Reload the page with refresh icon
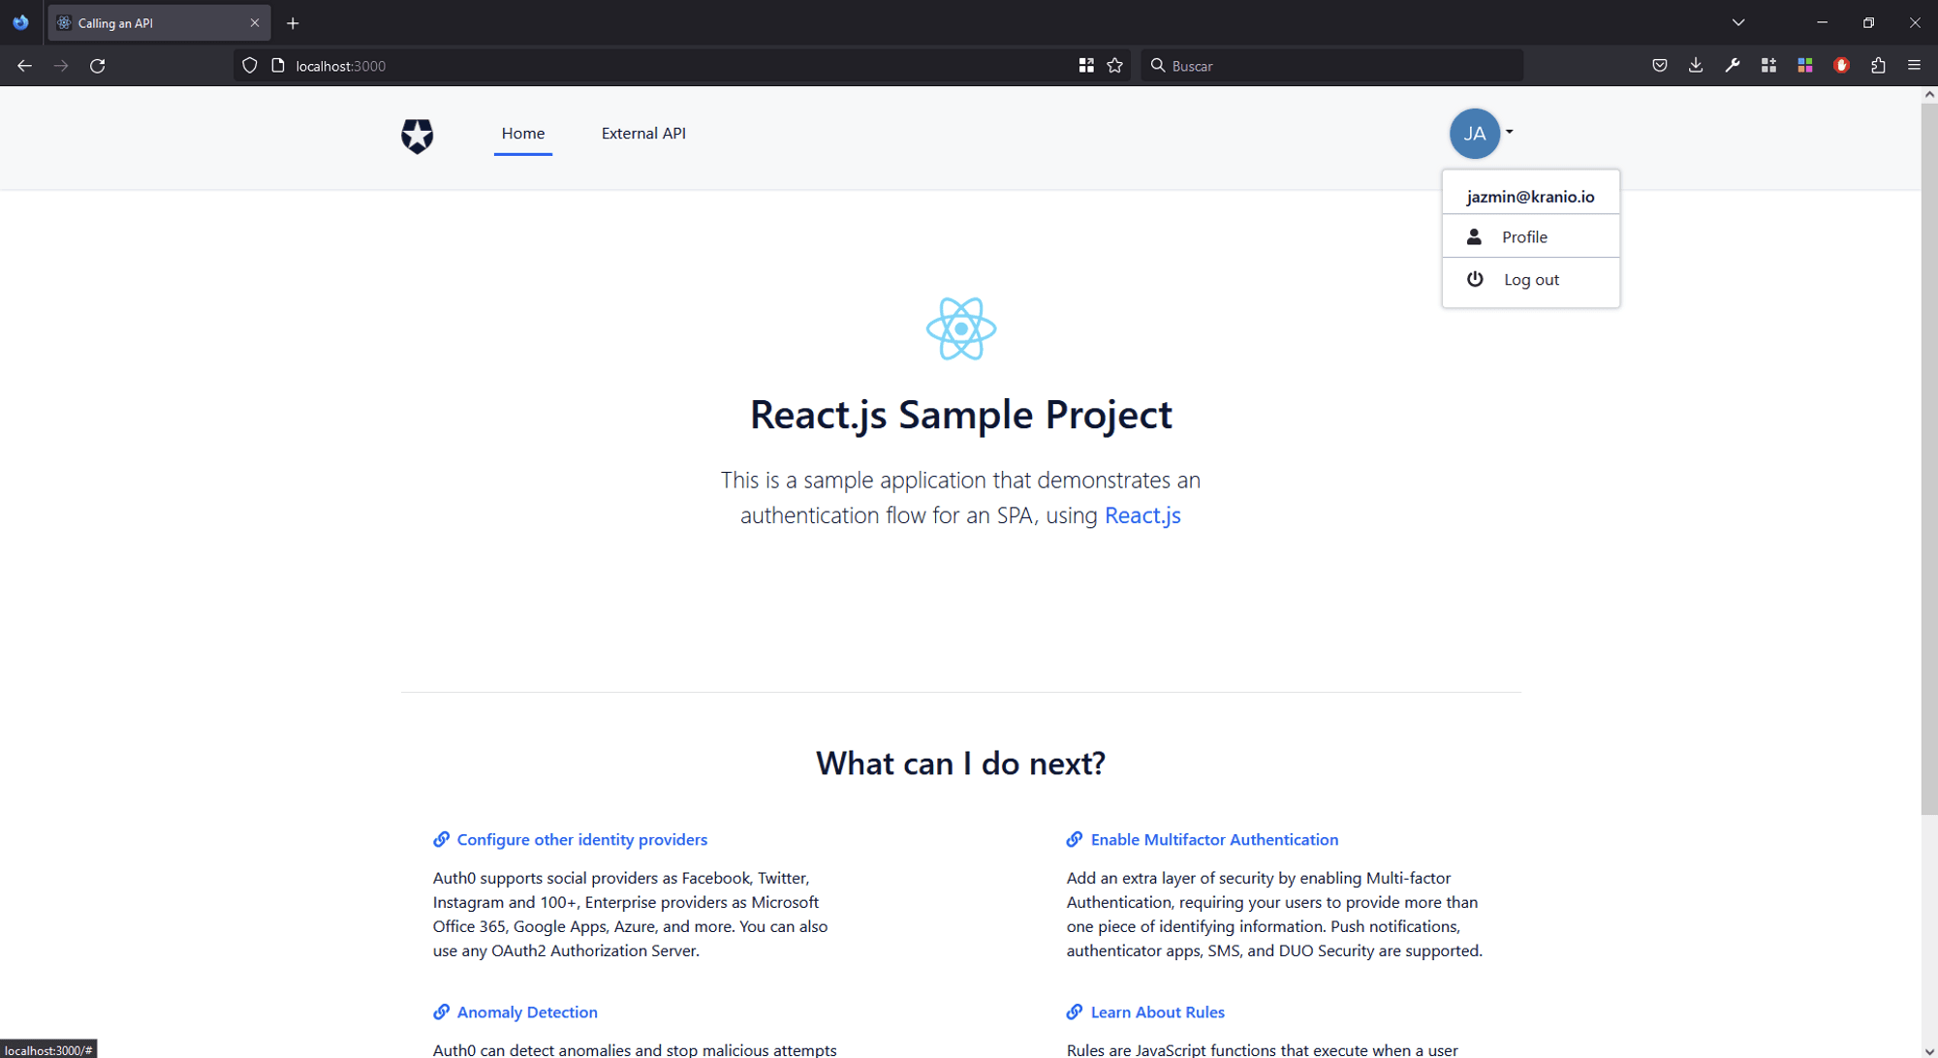Screen dimensions: 1938x1058 (x=98, y=66)
